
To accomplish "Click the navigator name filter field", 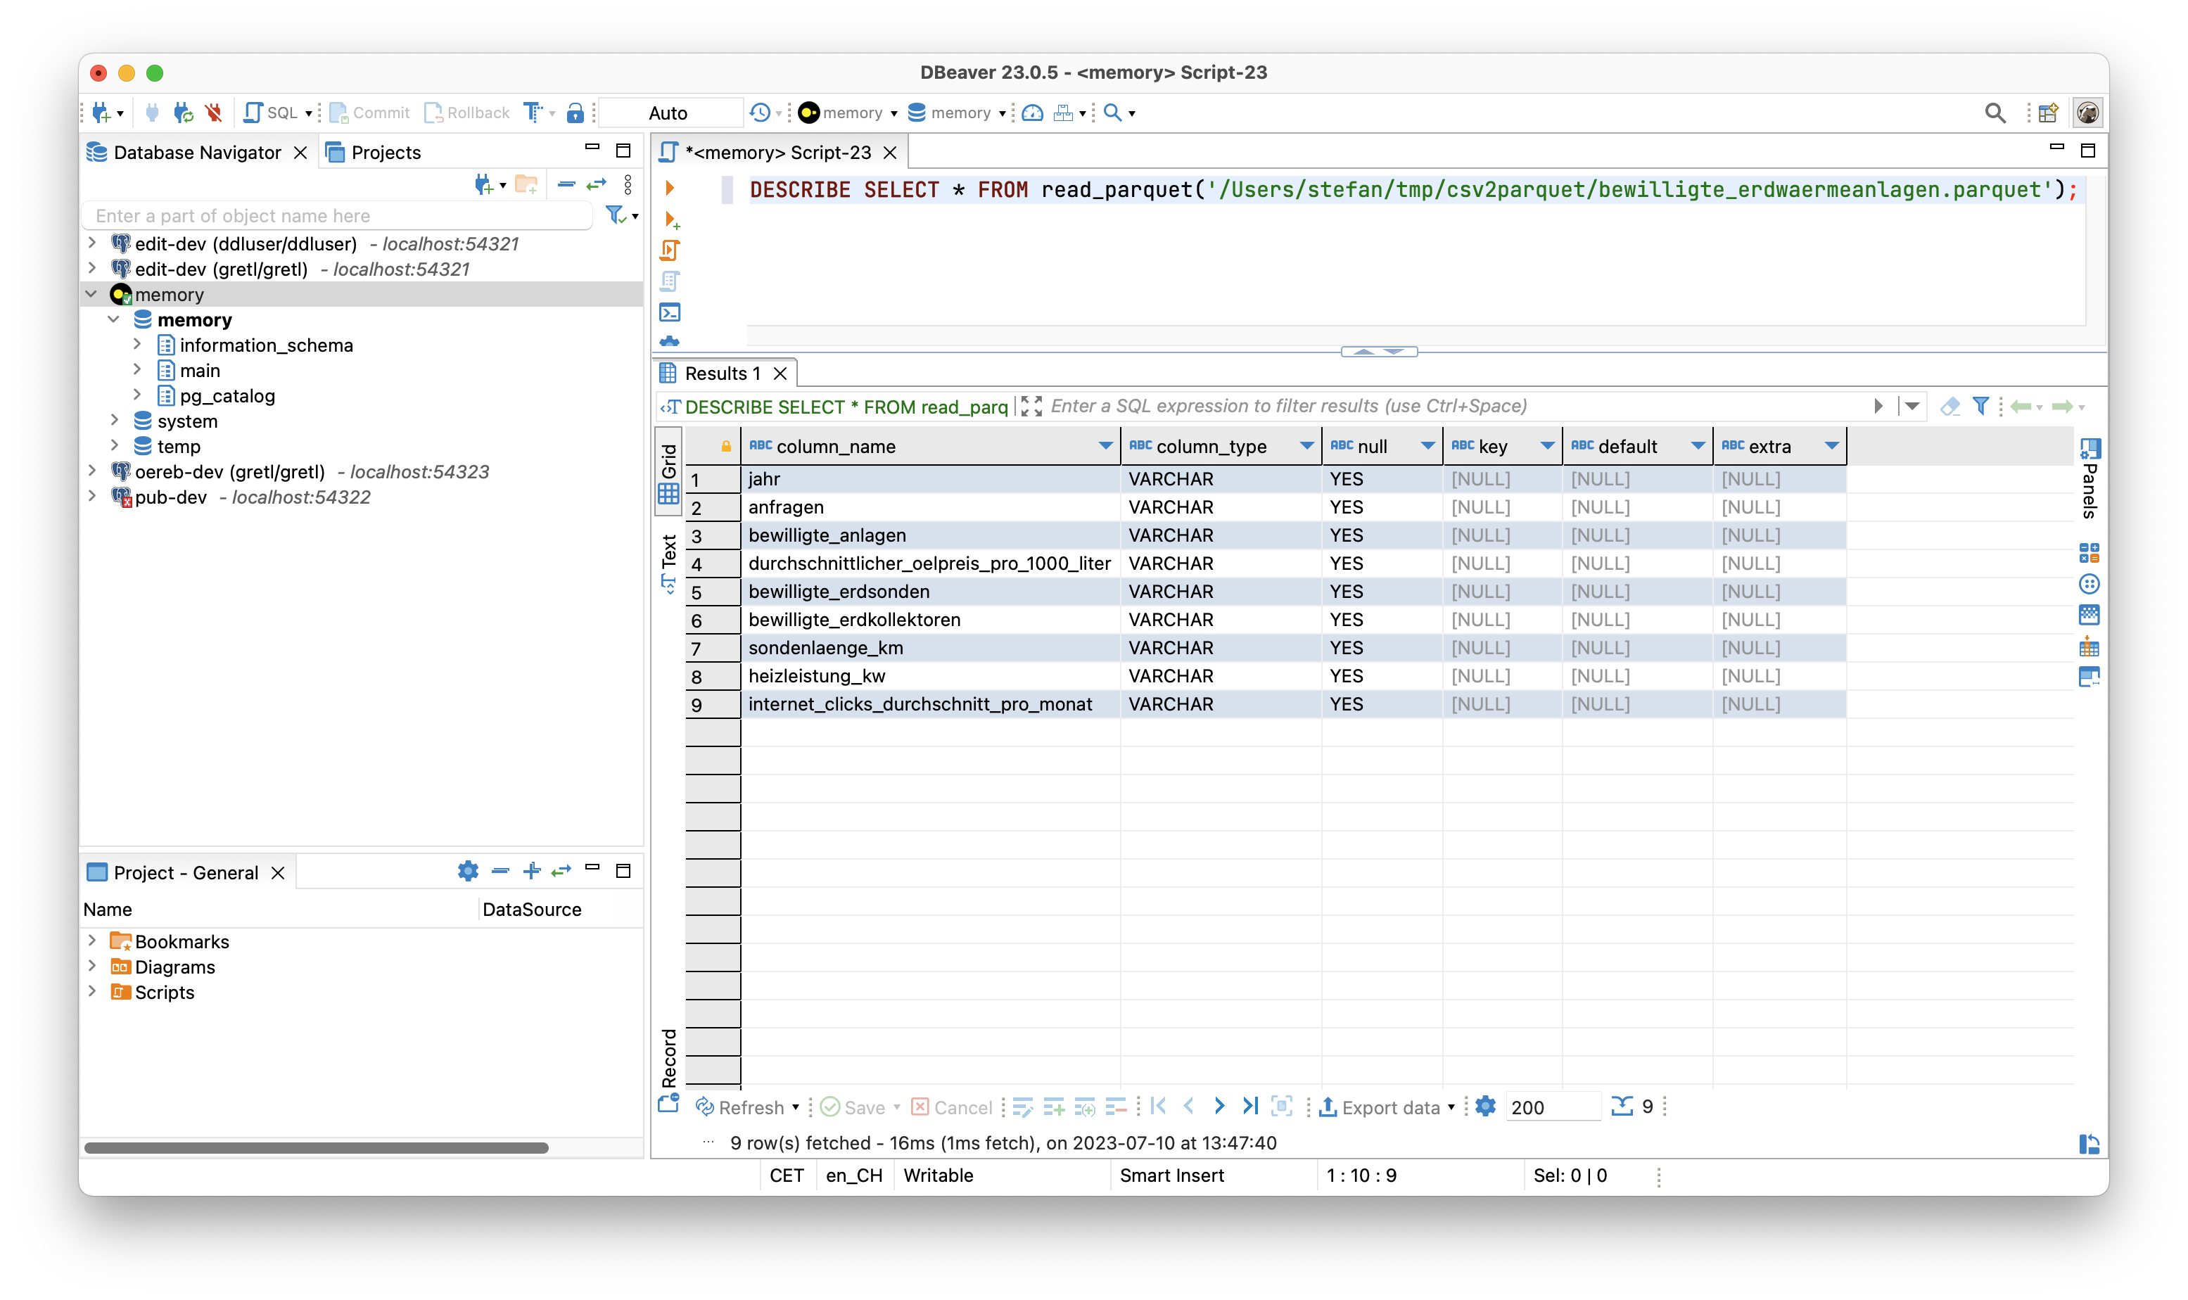I will (x=337, y=215).
